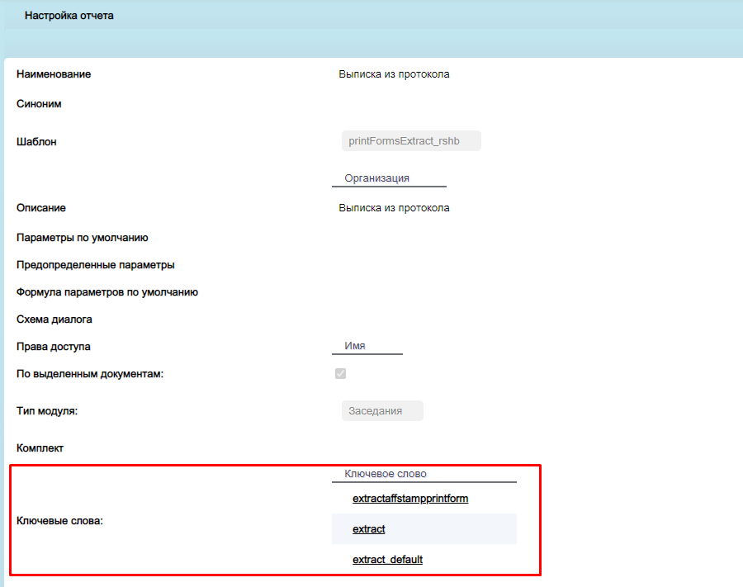This screenshot has height=587, width=743.
Task: Open the extractaffstampprintform keyword link
Action: pos(410,499)
